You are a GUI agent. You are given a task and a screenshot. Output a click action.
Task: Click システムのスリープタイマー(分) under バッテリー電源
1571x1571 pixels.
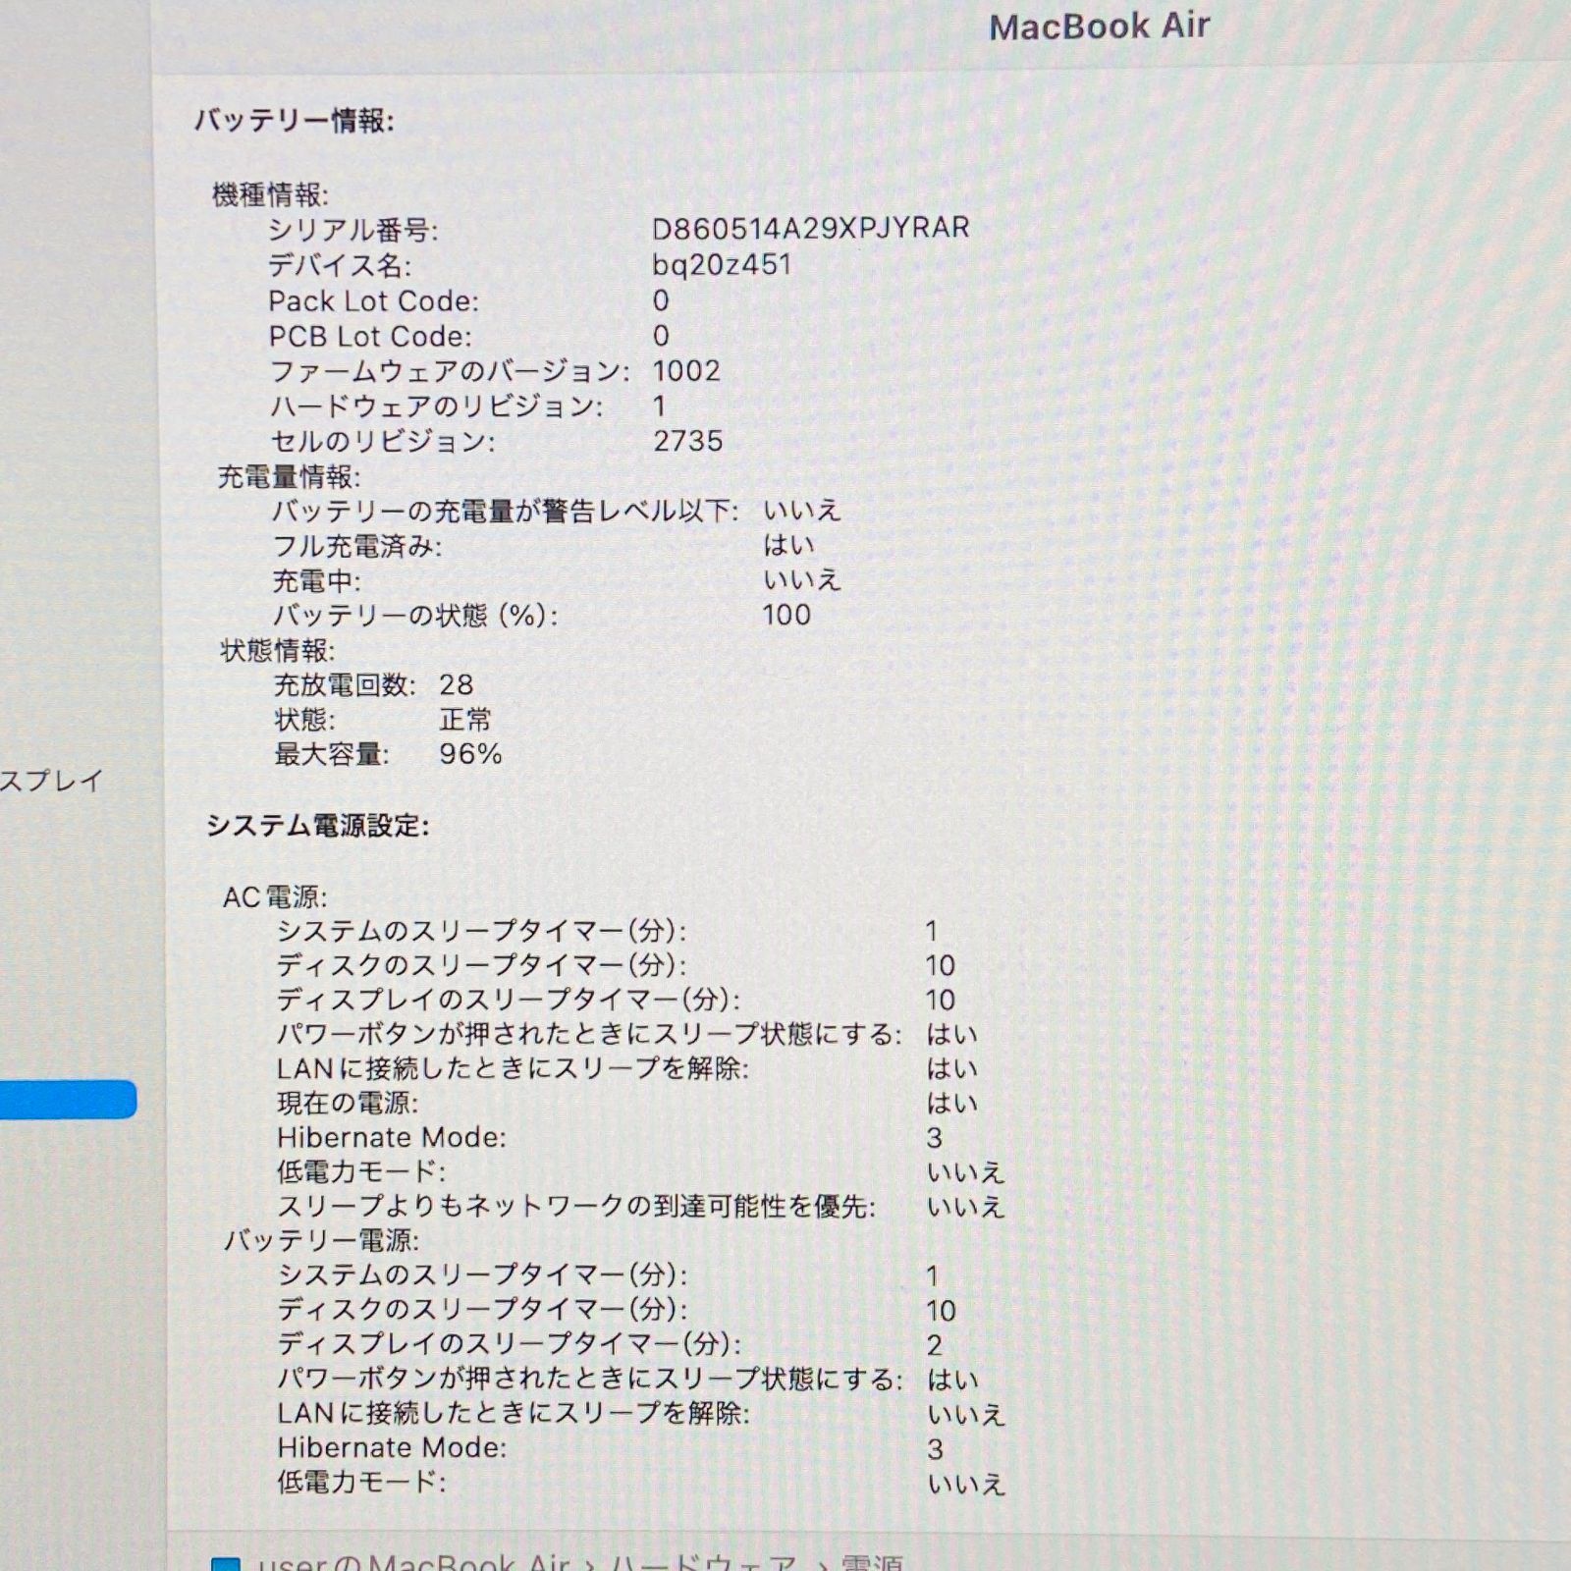click(x=482, y=1275)
